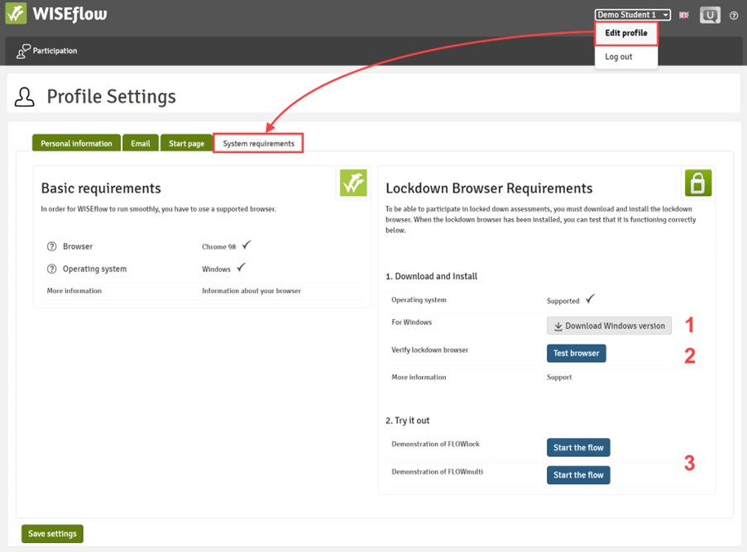Click the UK flag language icon
The height and width of the screenshot is (552, 747).
click(x=683, y=15)
